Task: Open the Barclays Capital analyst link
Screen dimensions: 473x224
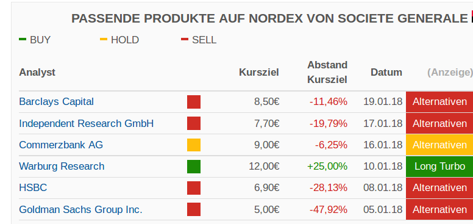Action: click(x=57, y=101)
